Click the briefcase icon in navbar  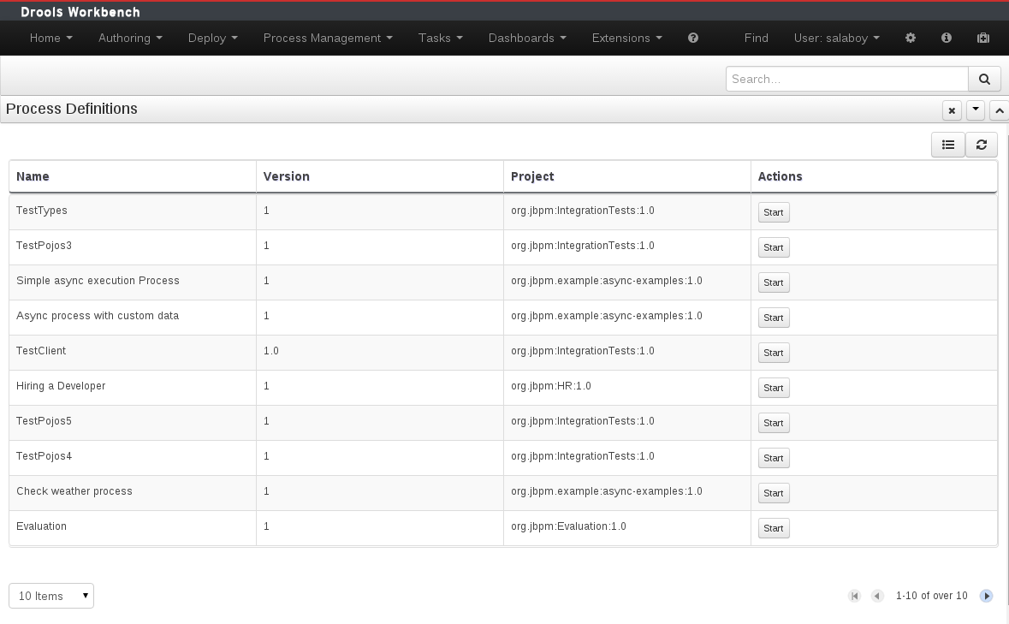tap(983, 38)
